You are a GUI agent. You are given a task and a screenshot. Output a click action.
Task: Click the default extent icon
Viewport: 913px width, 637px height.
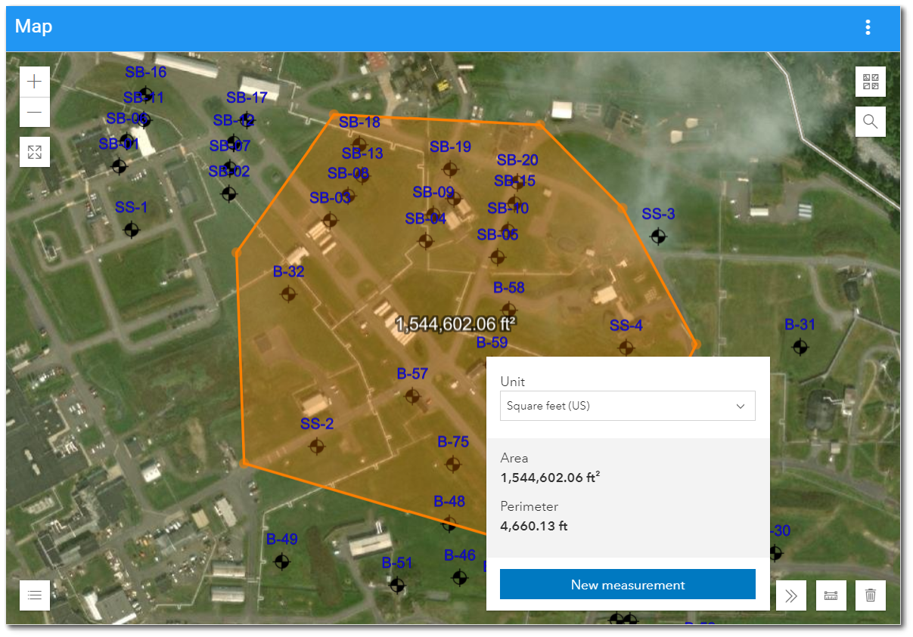(34, 151)
